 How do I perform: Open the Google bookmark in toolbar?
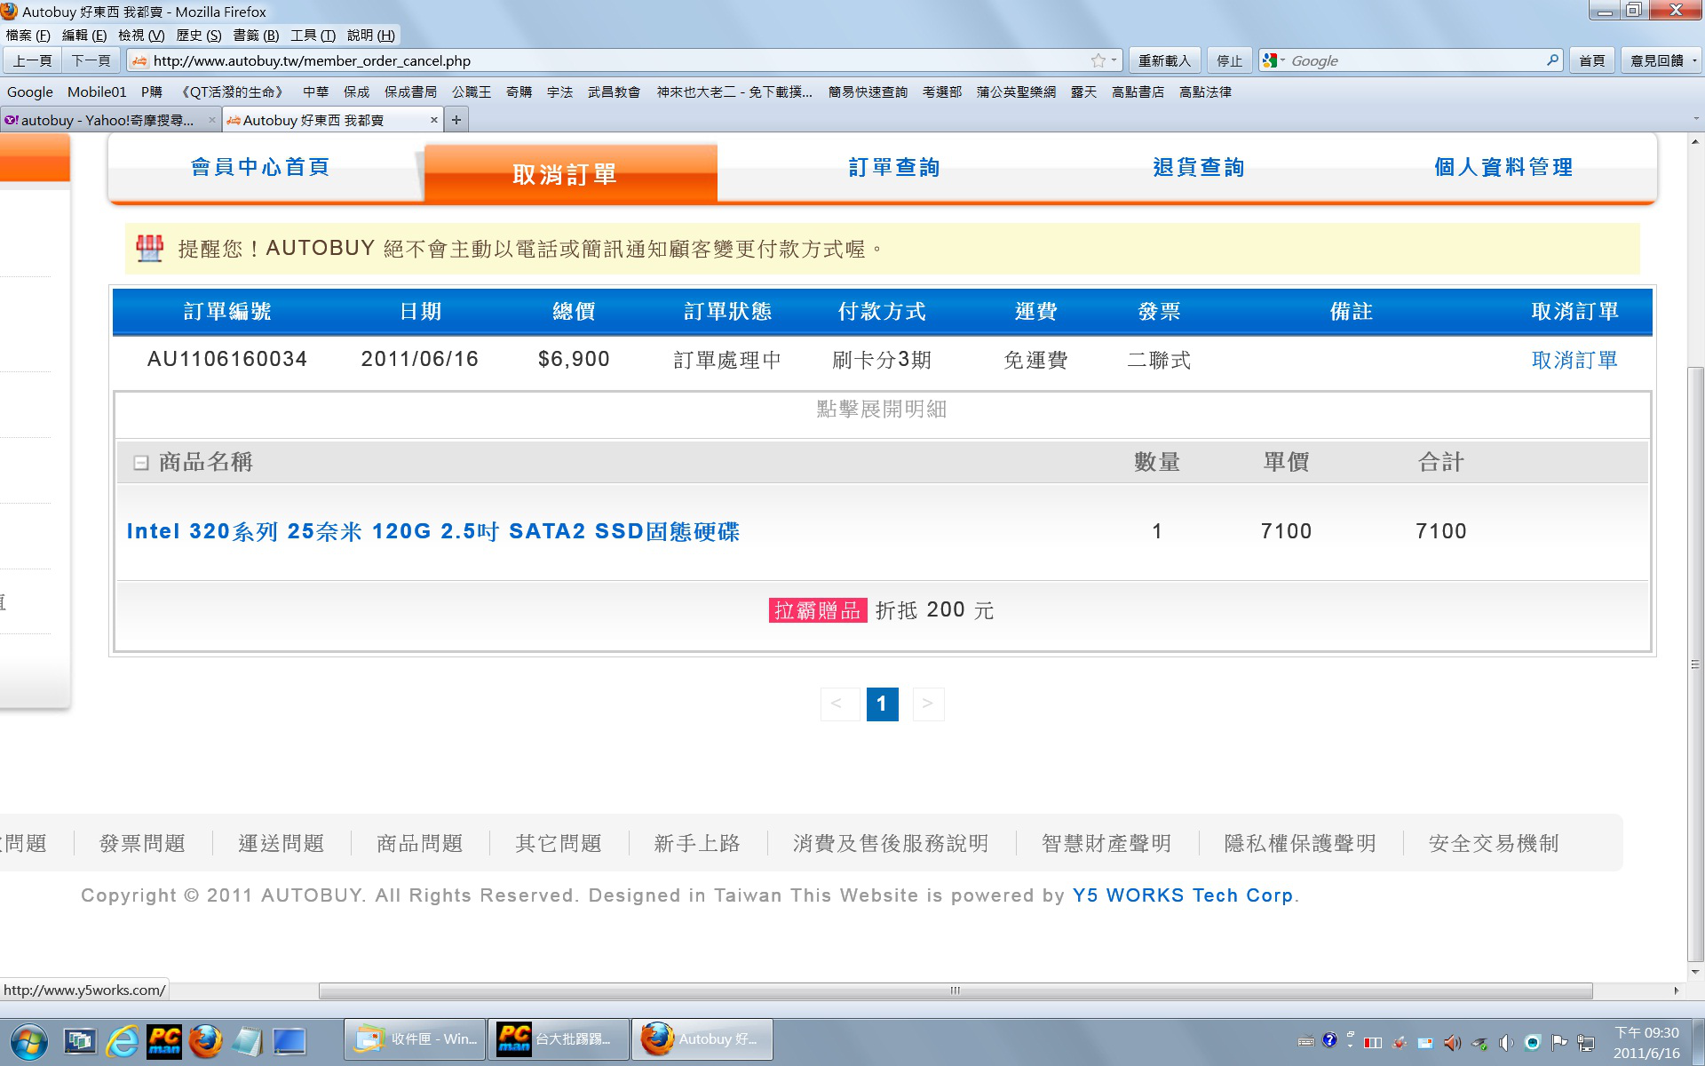(30, 91)
